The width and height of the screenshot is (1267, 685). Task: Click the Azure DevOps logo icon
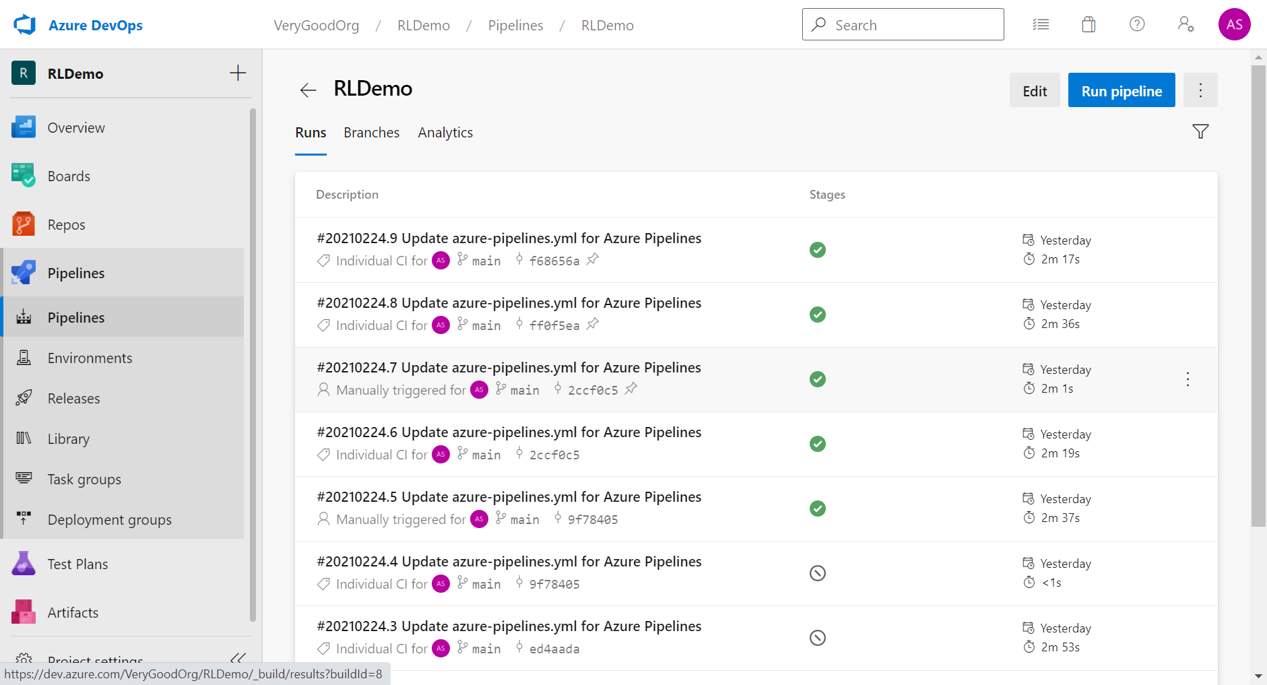click(x=24, y=25)
